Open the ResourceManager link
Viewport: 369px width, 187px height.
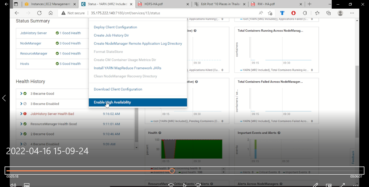[34, 54]
